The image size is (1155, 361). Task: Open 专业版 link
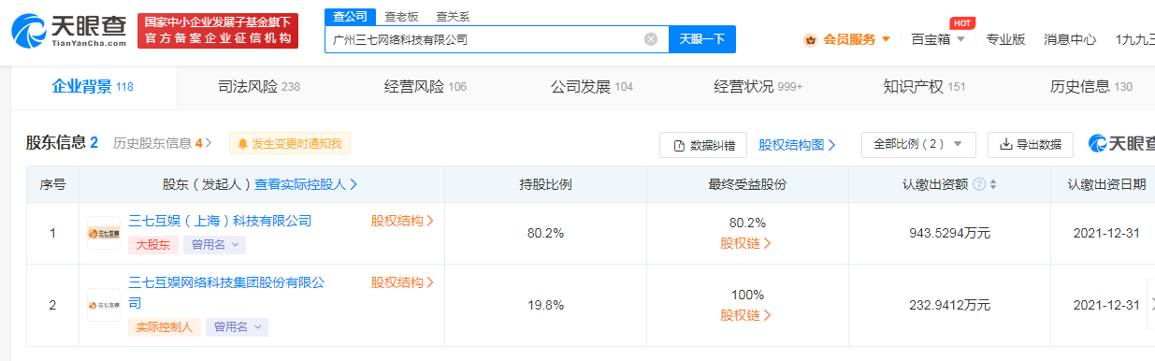pos(1005,39)
